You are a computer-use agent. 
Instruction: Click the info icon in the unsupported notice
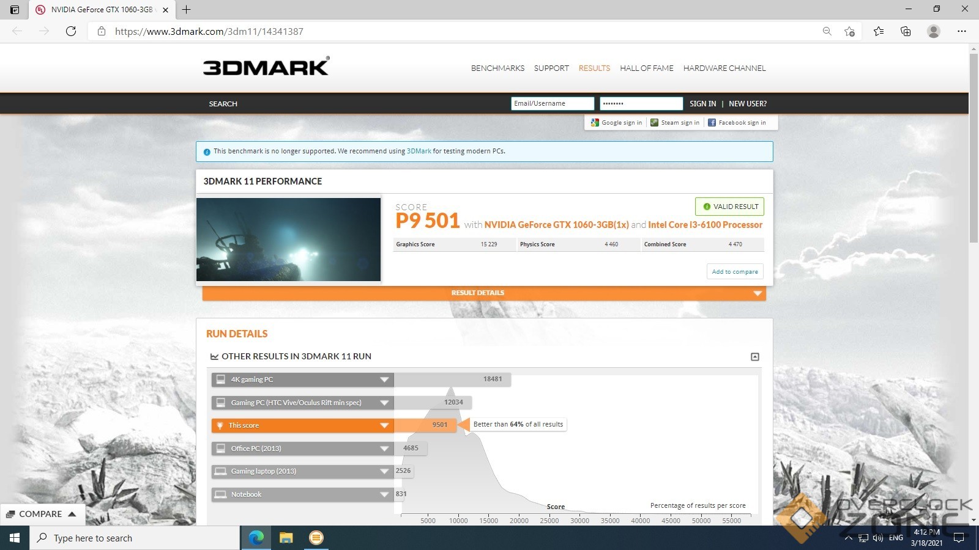click(x=207, y=152)
